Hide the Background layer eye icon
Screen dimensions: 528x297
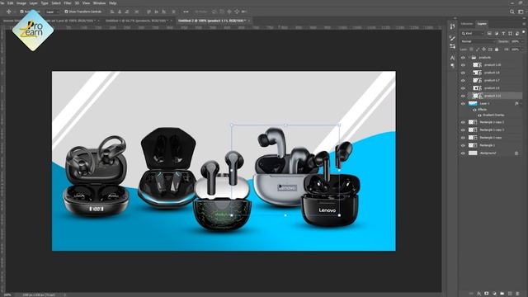coord(463,153)
